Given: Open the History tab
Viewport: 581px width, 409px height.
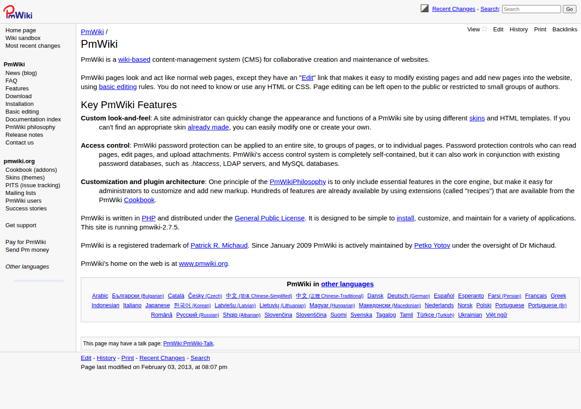Looking at the screenshot, I should pos(519,29).
